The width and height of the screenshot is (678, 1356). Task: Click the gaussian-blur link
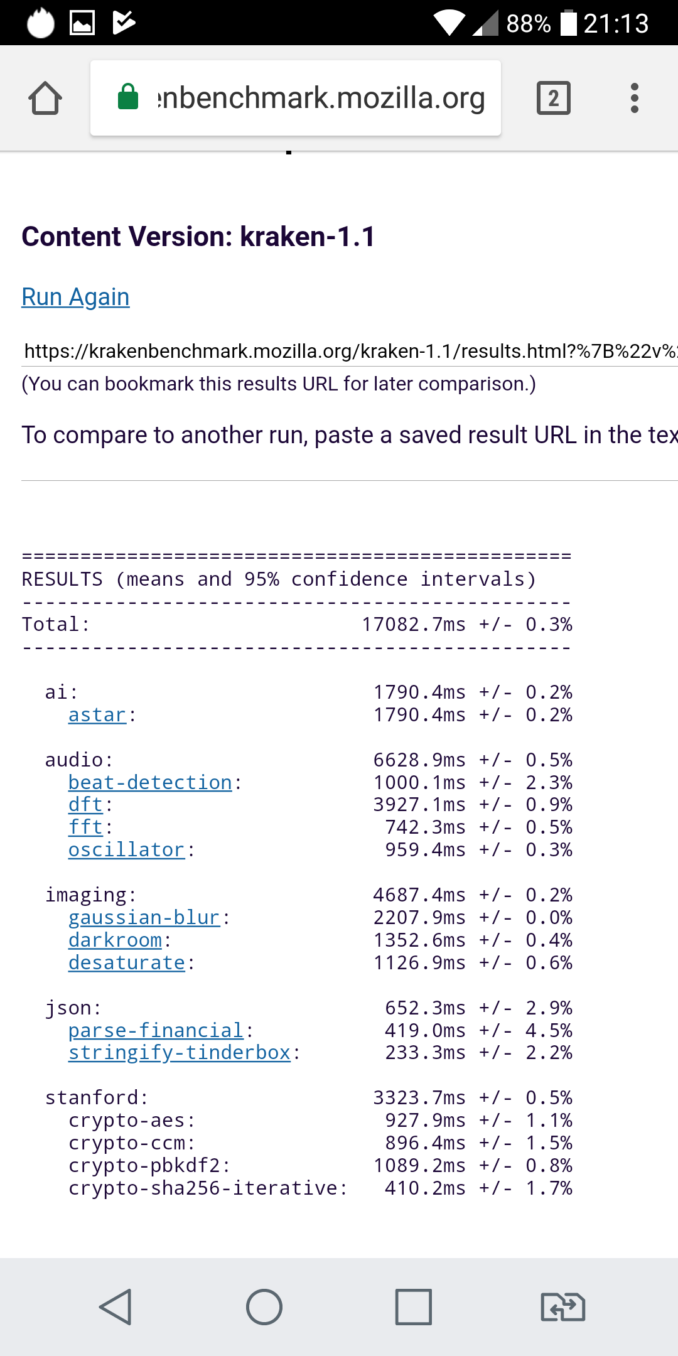(144, 918)
